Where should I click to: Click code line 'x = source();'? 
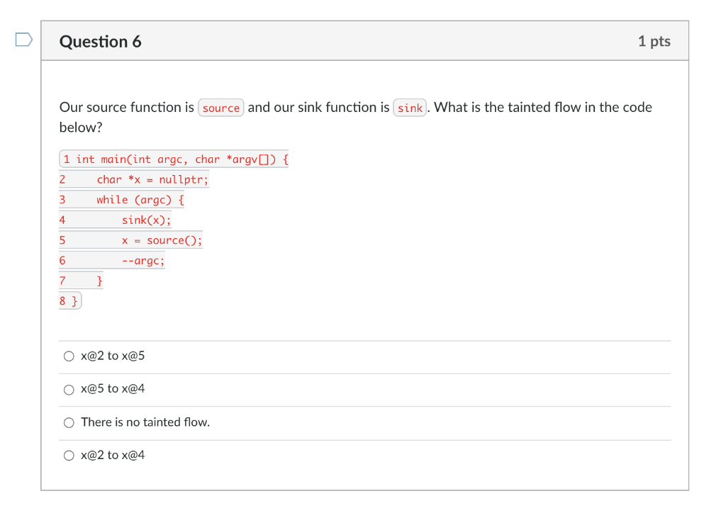point(130,240)
